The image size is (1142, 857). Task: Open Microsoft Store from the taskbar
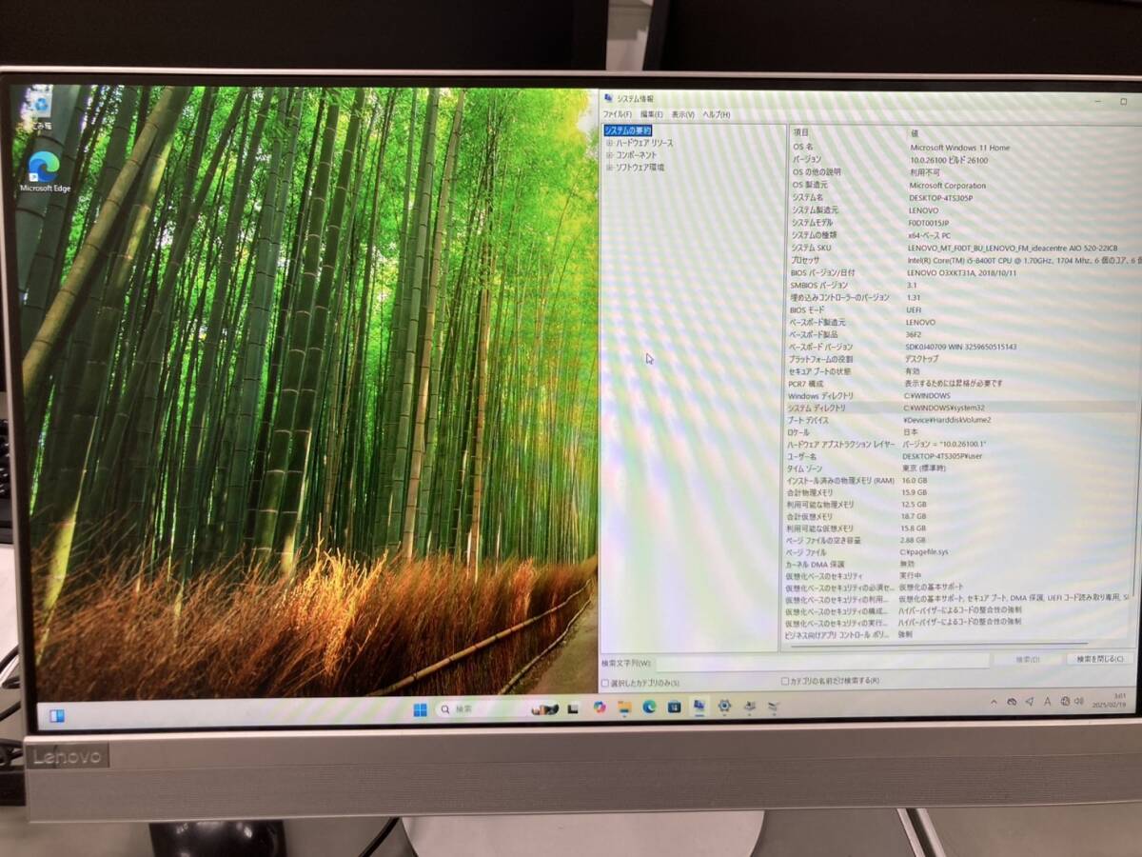(674, 707)
